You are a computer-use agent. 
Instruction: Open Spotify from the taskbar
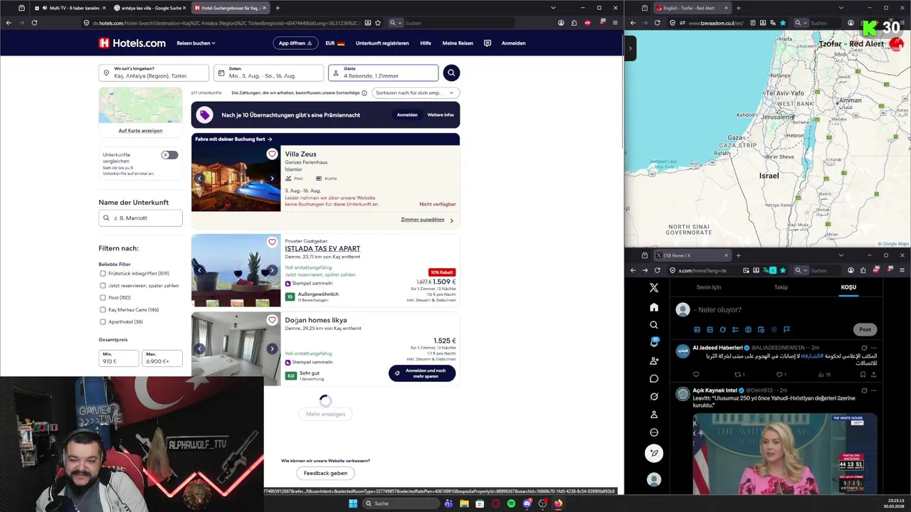511,503
